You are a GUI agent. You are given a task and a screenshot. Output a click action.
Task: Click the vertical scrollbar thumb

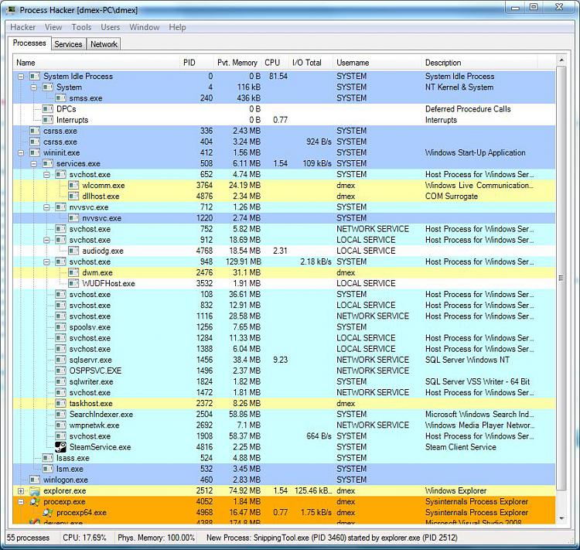click(x=561, y=278)
